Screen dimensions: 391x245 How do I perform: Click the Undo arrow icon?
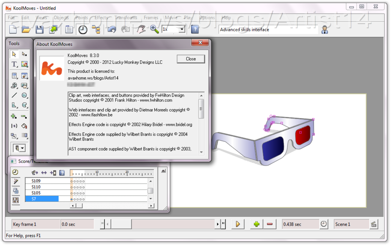112,29
